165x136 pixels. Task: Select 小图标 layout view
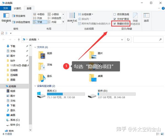(53, 14)
